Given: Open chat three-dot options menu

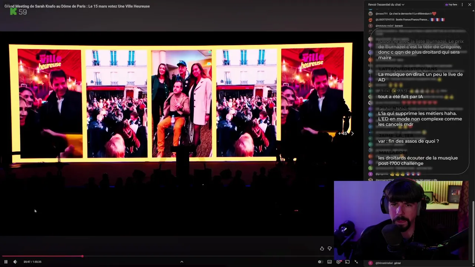Looking at the screenshot, I should [x=462, y=4].
